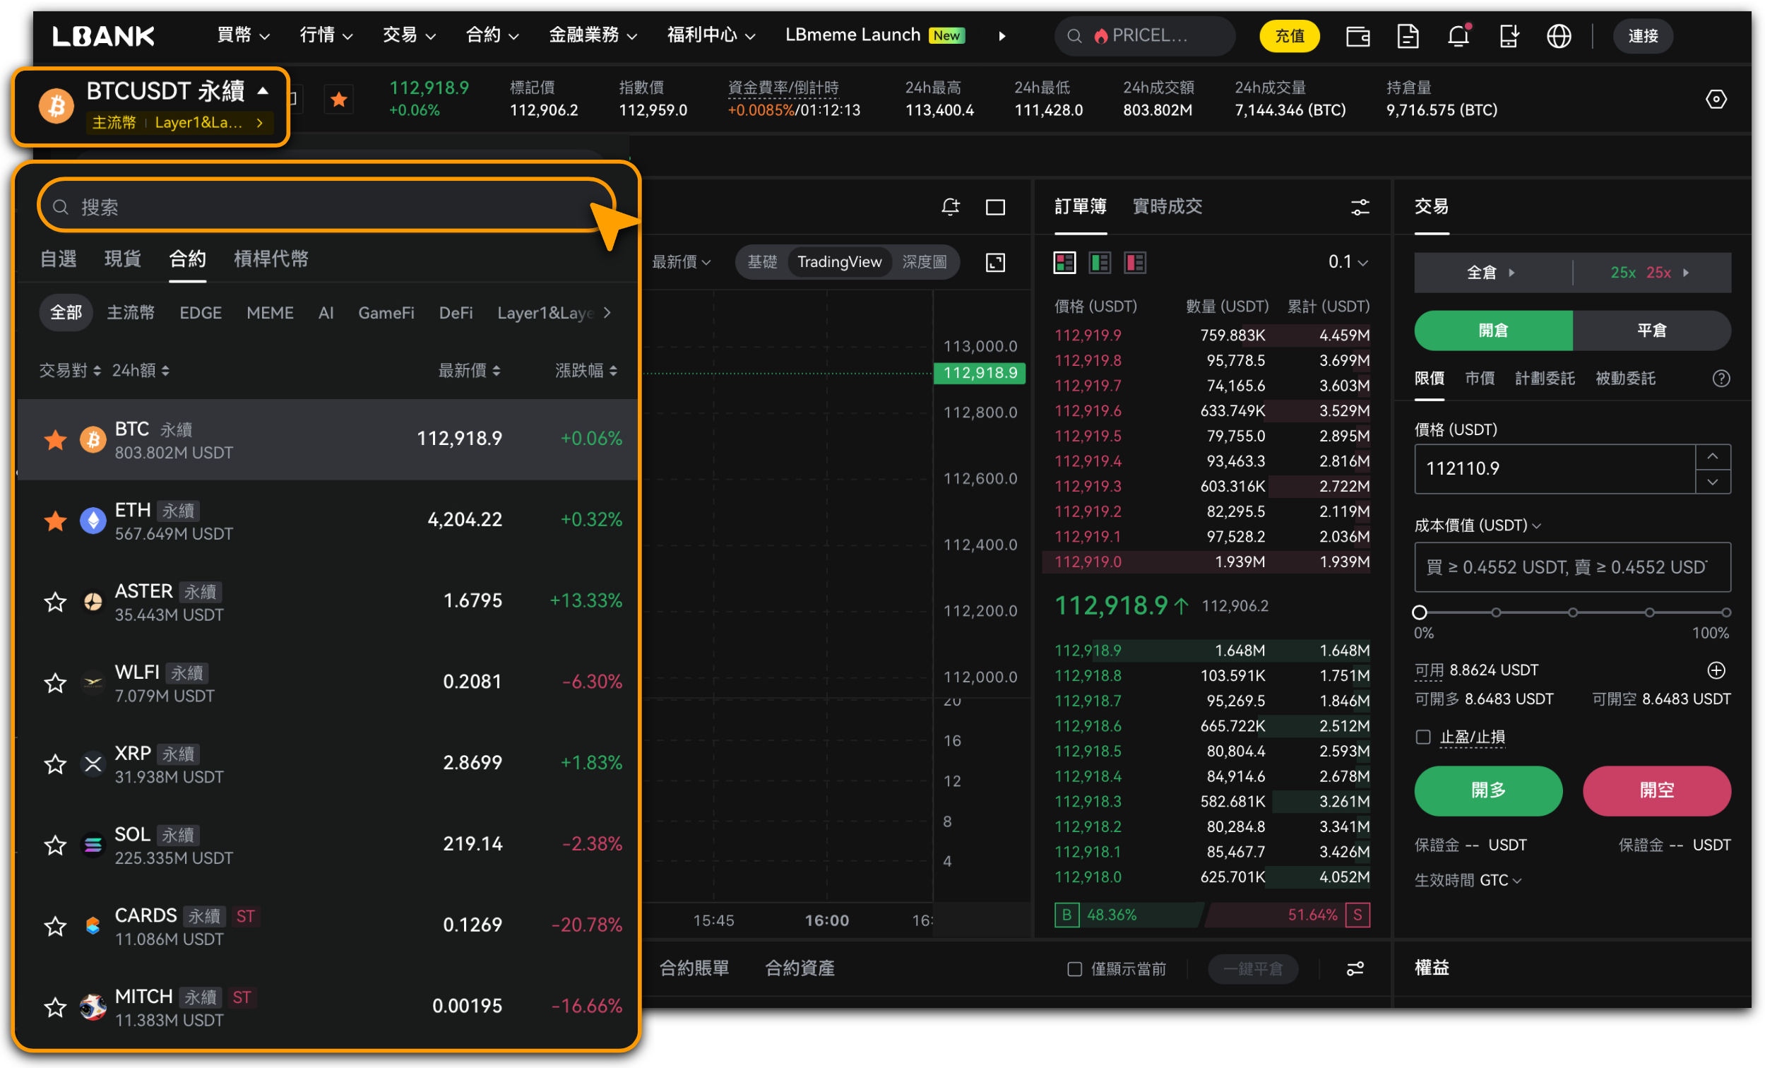Enable the 止盈/止損 checkbox
This screenshot has height=1068, width=1765.
click(1422, 737)
